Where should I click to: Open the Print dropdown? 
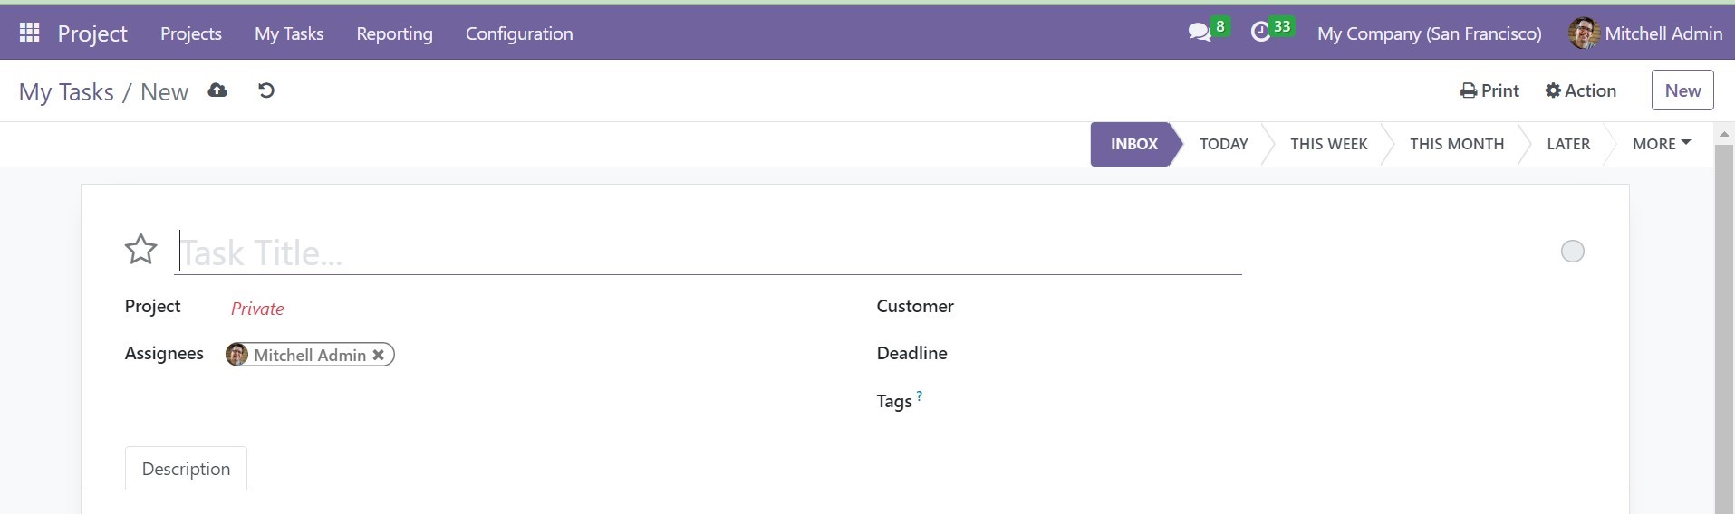point(1490,90)
